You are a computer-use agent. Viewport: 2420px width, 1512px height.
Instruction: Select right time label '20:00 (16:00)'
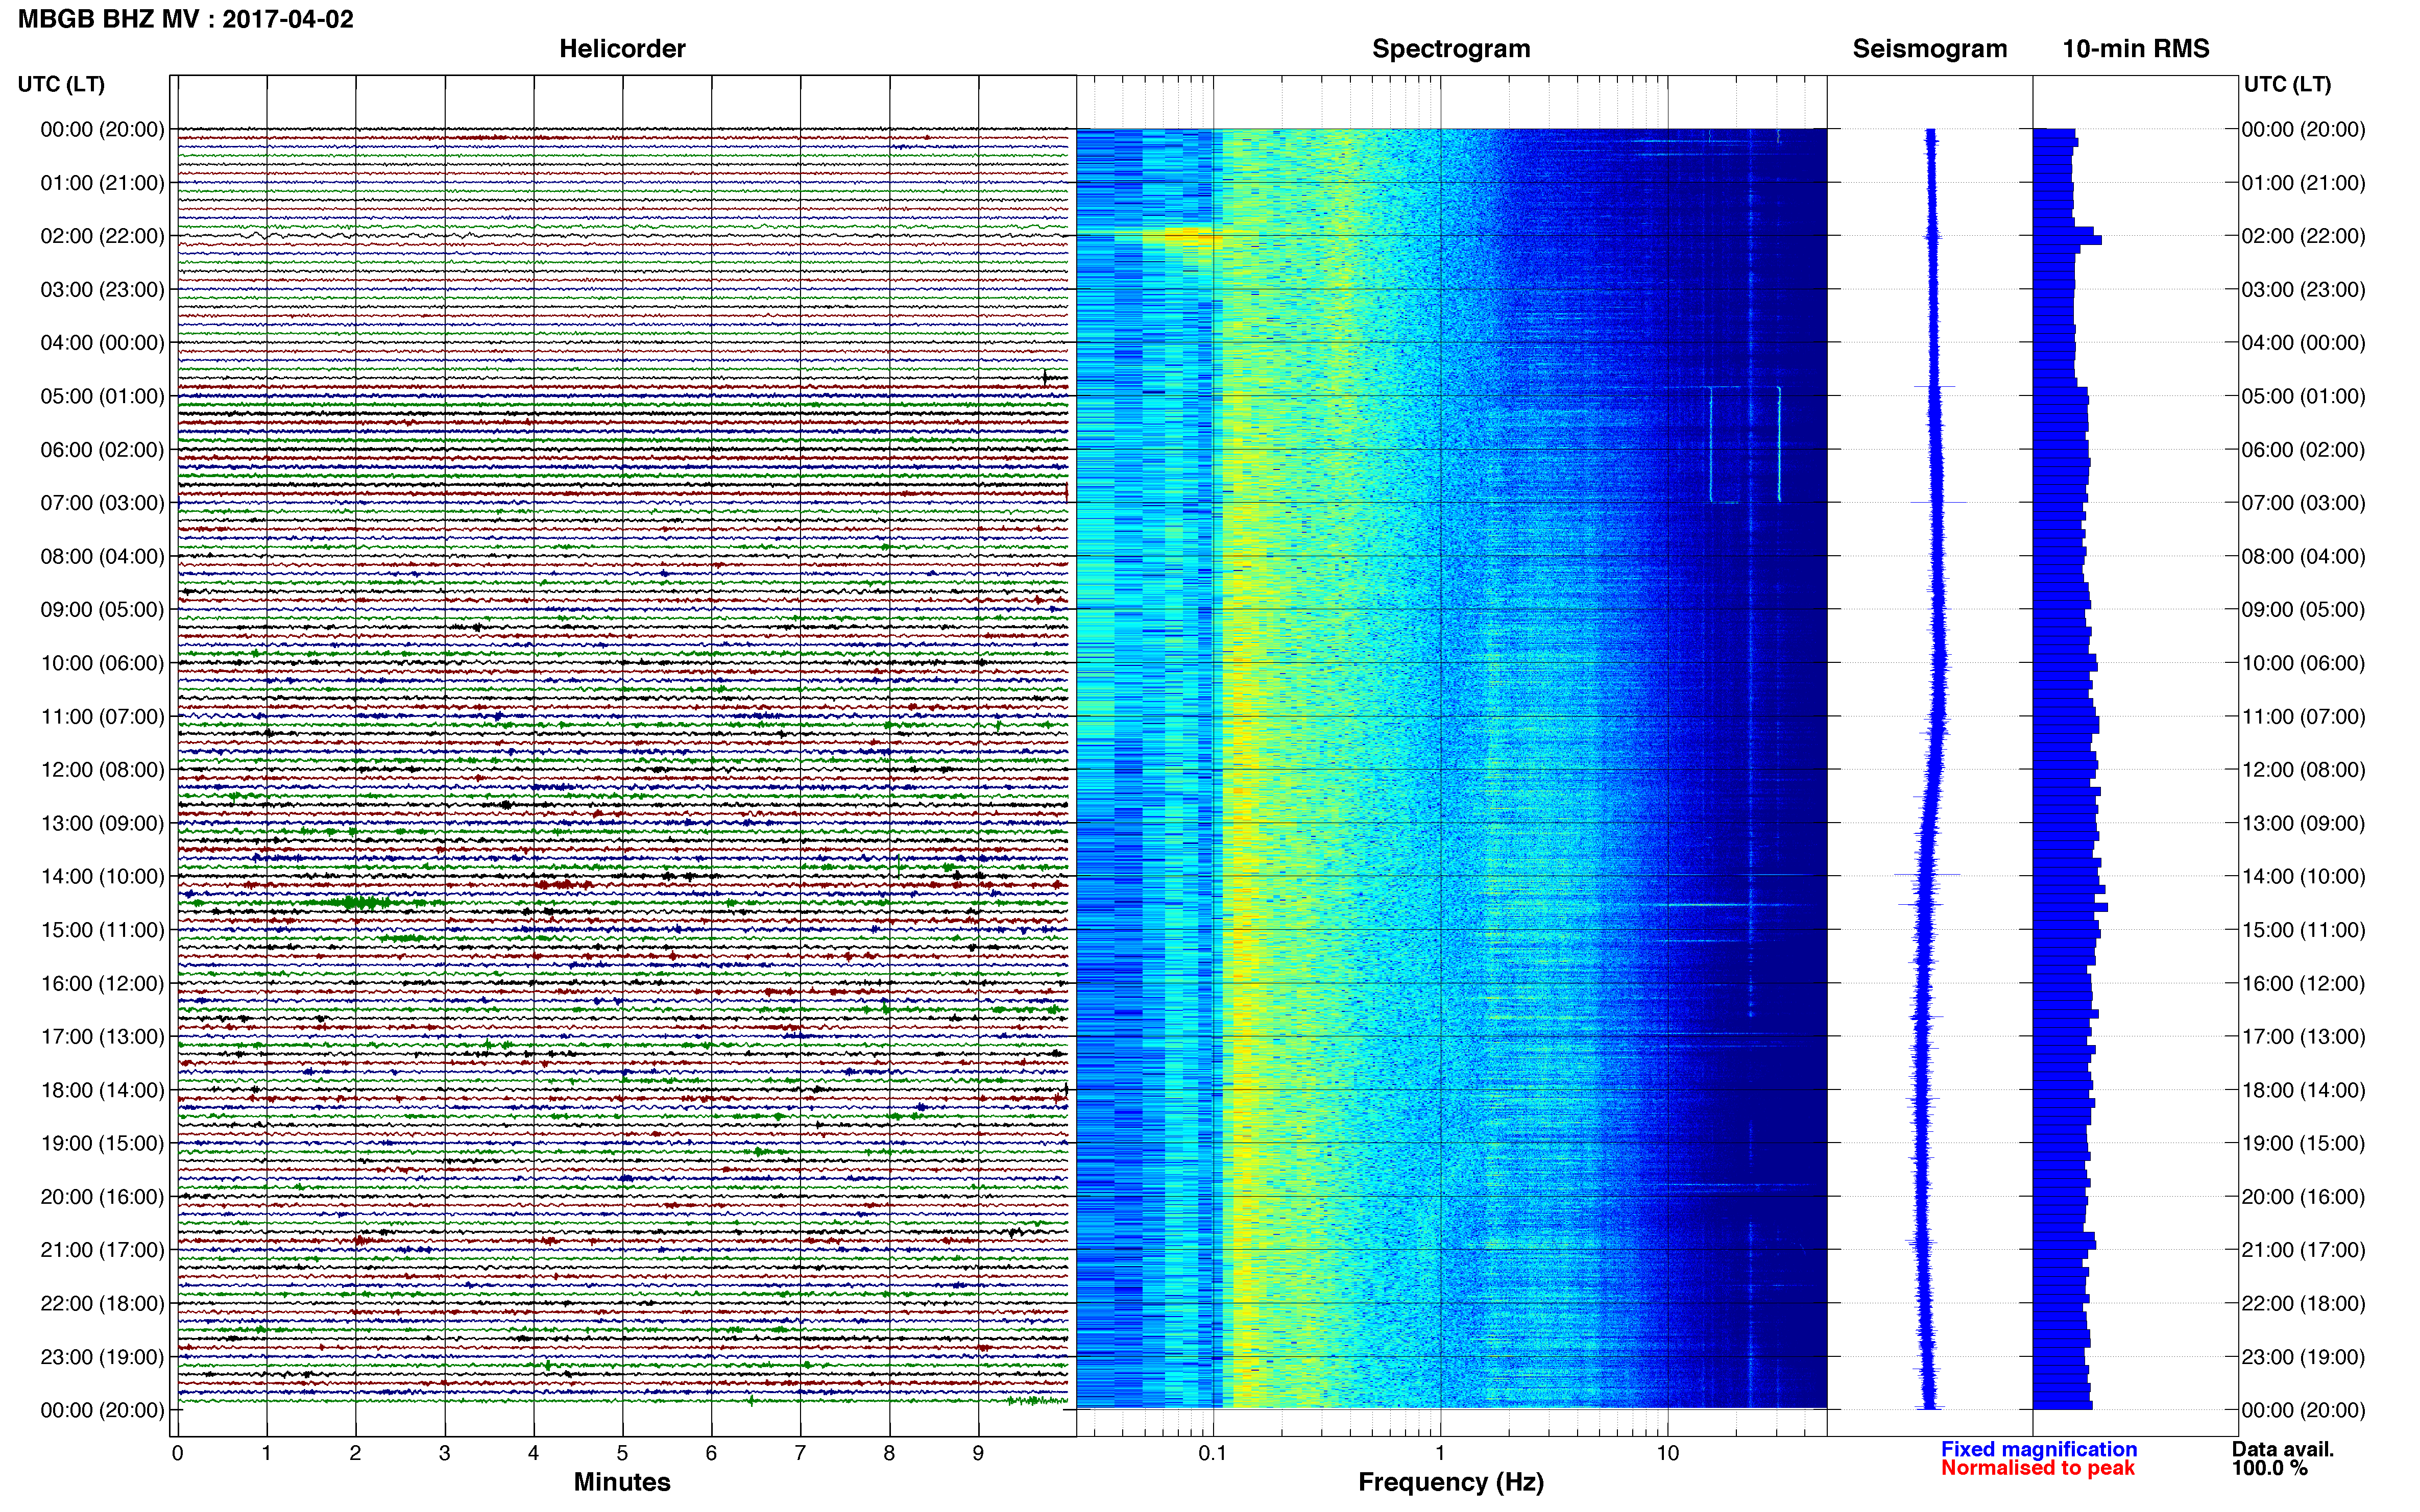point(2303,1197)
